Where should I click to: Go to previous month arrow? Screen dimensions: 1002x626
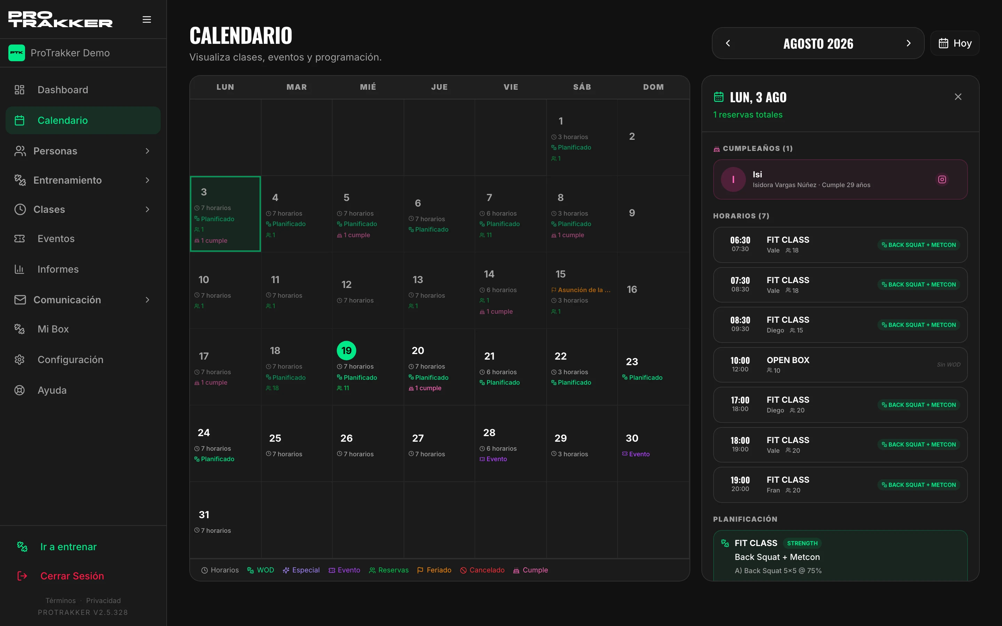click(728, 43)
